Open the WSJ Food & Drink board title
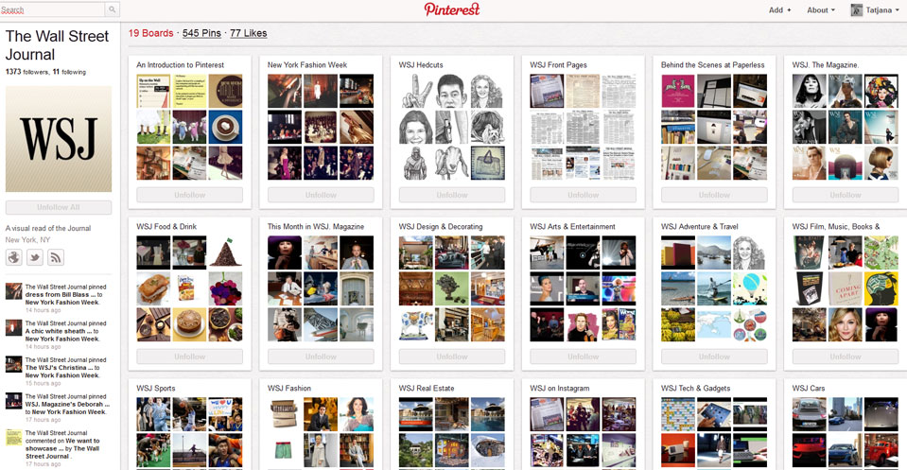The height and width of the screenshot is (470, 907). 166,227
